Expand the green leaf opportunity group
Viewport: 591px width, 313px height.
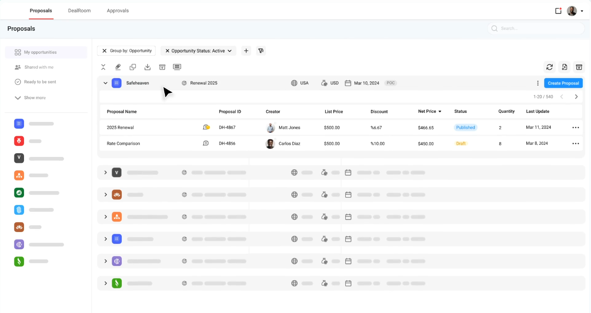click(x=105, y=283)
